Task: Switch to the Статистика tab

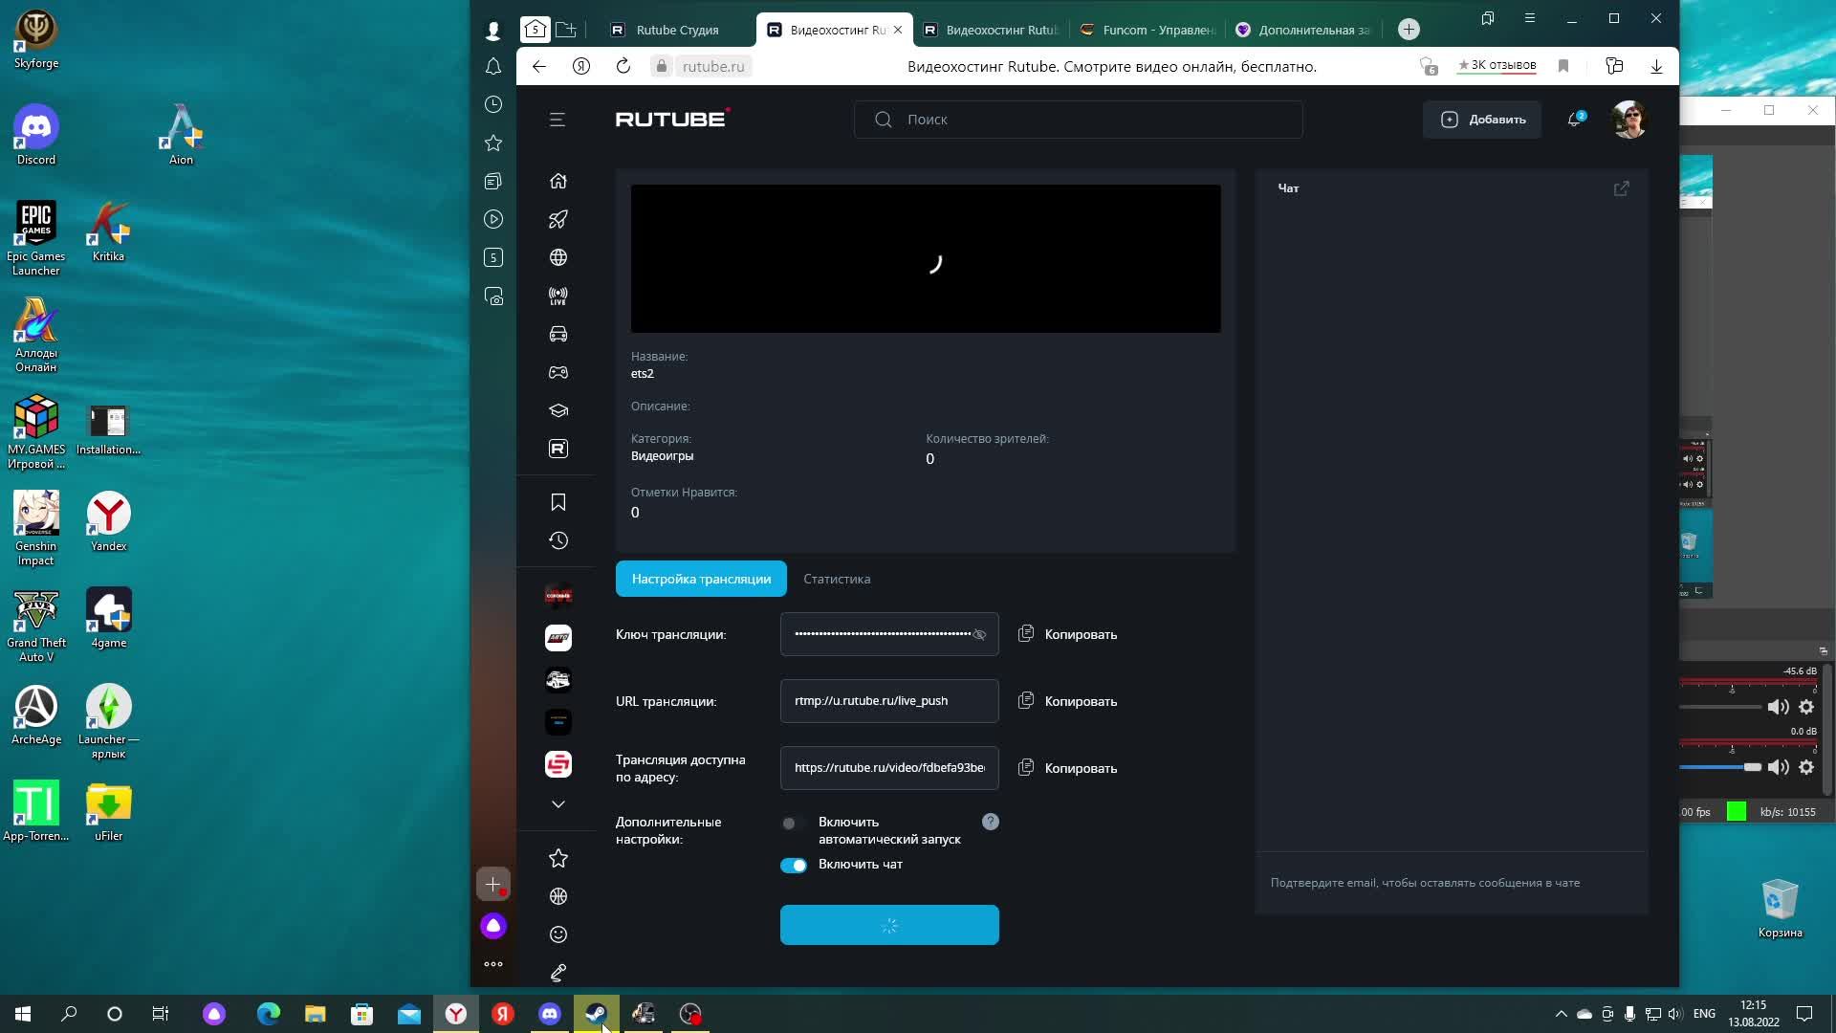Action: pyautogui.click(x=837, y=579)
